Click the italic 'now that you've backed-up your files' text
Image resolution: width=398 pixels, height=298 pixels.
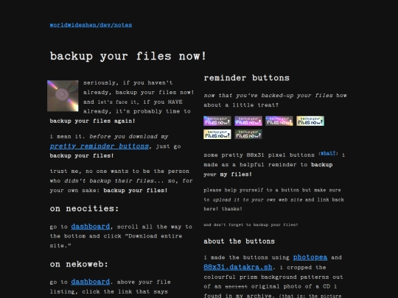[x=268, y=95]
